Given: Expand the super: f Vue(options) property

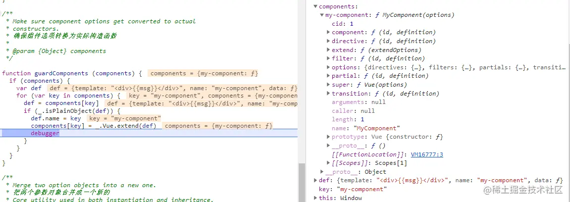Looking at the screenshot, I should 329,85.
